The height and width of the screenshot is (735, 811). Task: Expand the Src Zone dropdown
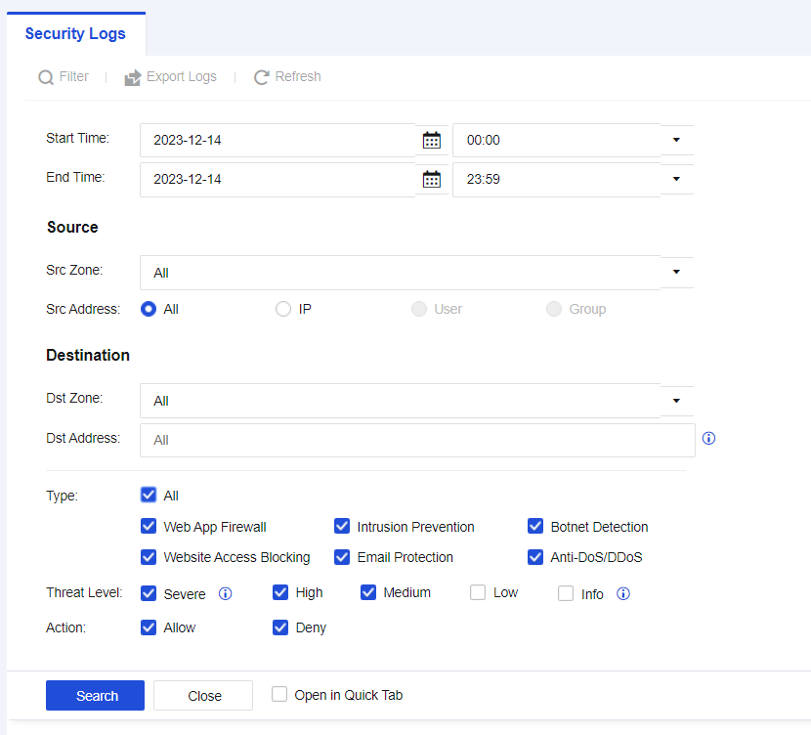676,272
